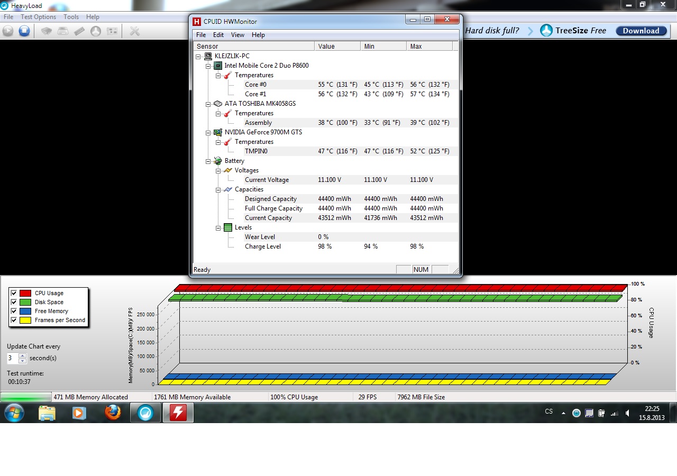This screenshot has height=476, width=677.
Task: Switch to HeavyLoad via its taskbar button
Action: [145, 413]
